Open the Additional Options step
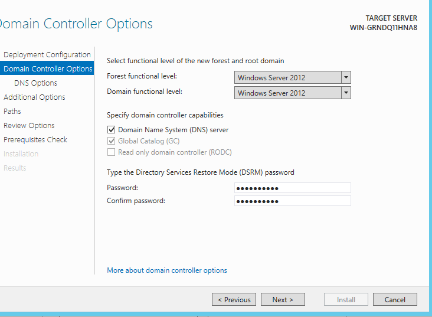 [34, 97]
